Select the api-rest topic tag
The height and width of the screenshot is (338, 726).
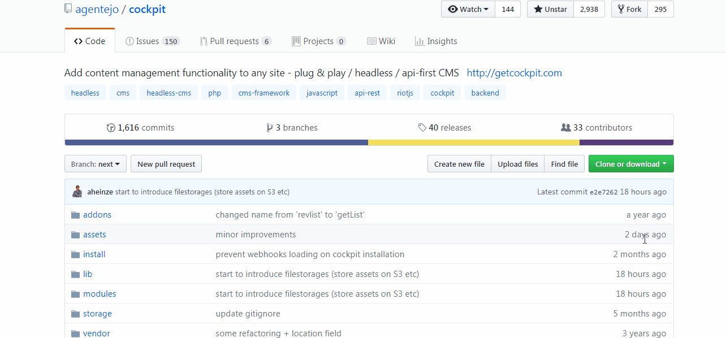click(x=368, y=93)
